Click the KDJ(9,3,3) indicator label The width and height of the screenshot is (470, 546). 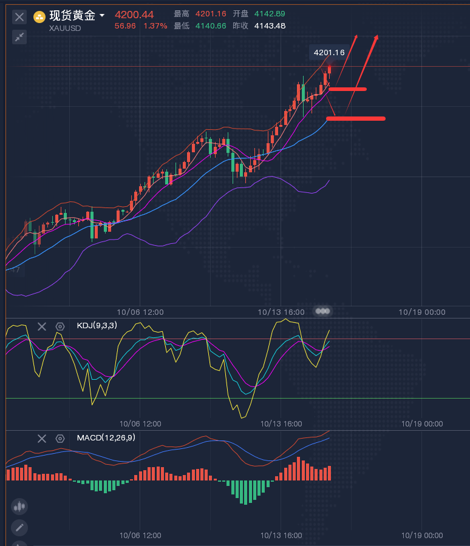(x=97, y=326)
